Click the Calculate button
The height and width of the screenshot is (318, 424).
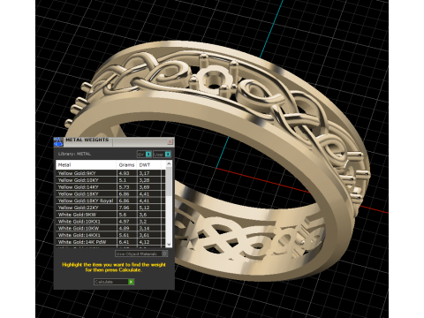(x=114, y=282)
